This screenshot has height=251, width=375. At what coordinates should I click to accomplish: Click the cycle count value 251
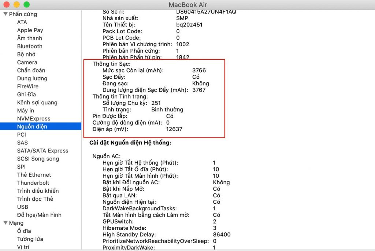[x=156, y=103]
